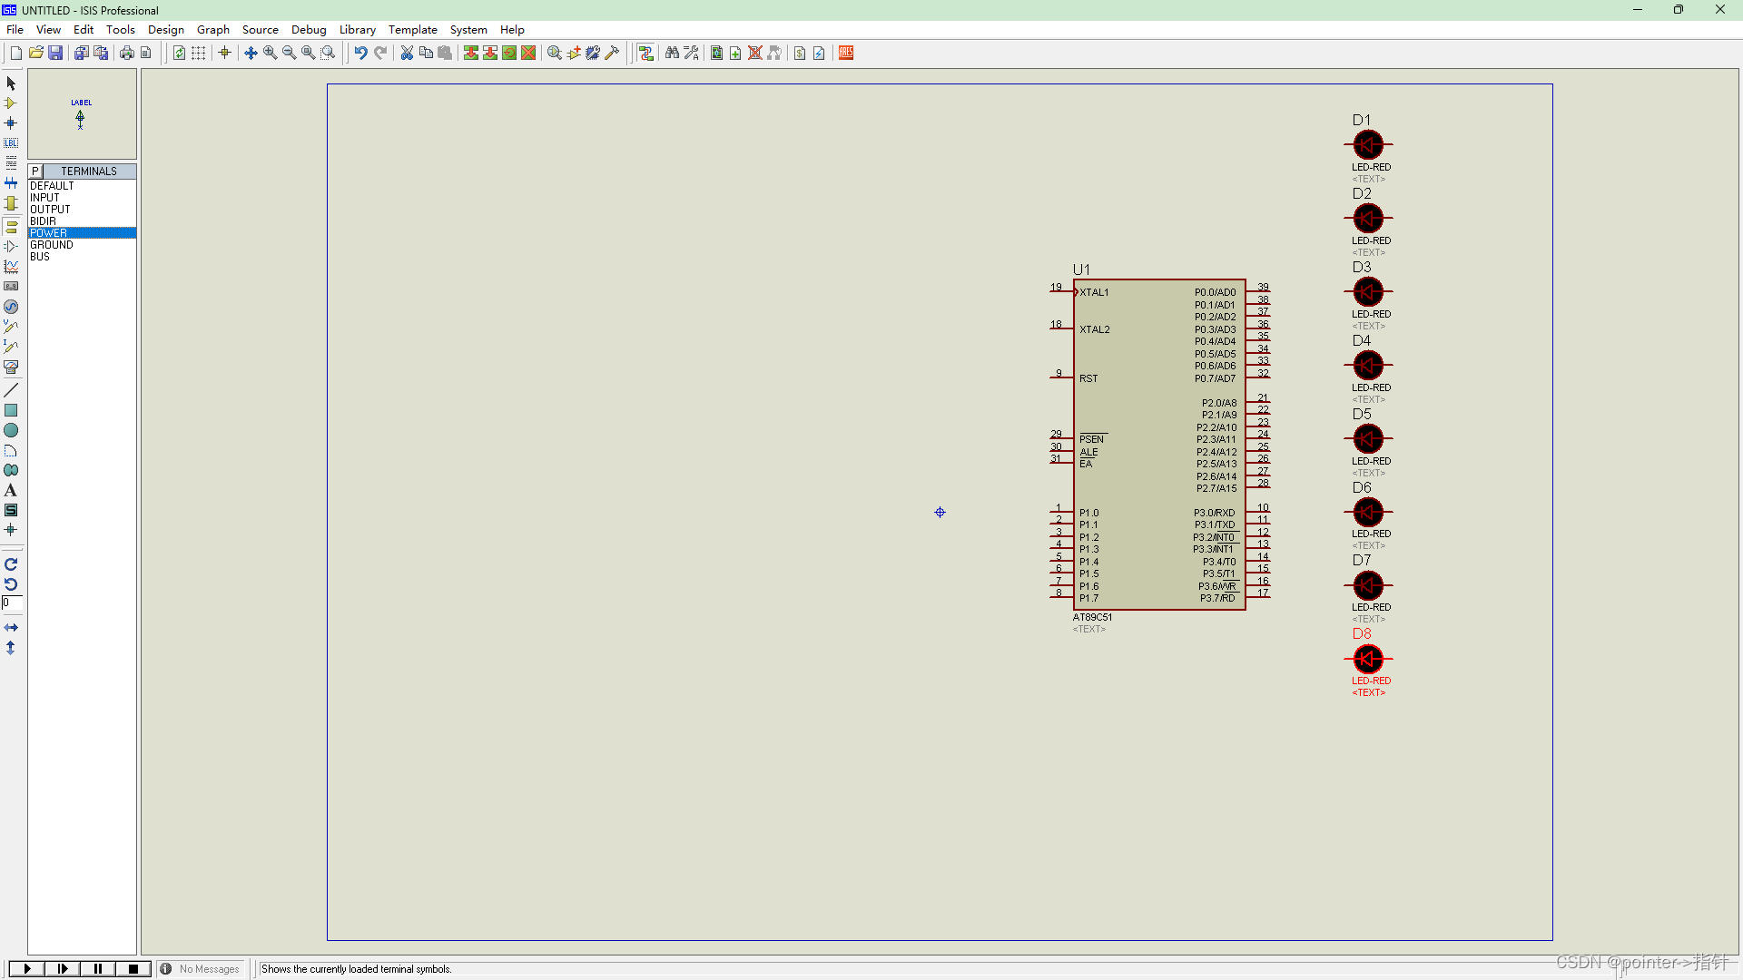The height and width of the screenshot is (980, 1743).
Task: Step the simulation forward
Action: [x=63, y=969]
